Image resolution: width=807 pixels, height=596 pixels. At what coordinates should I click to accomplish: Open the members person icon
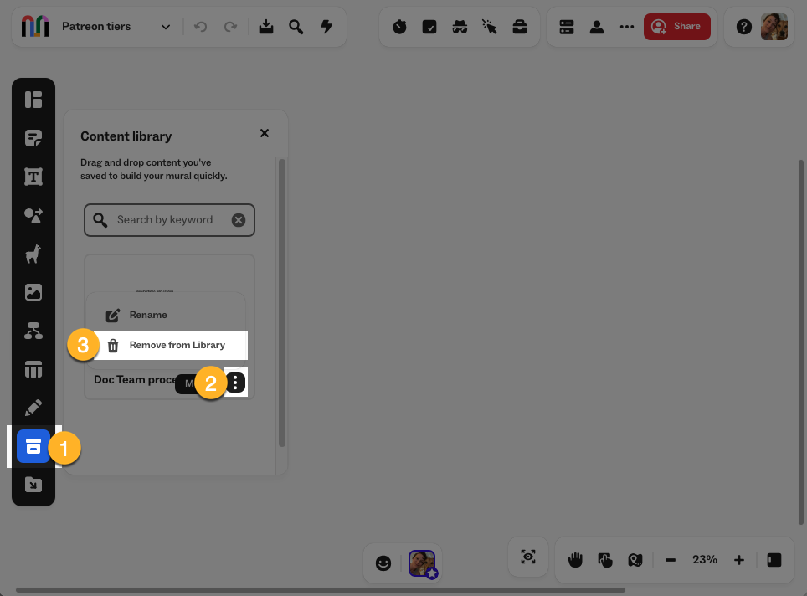click(x=597, y=27)
